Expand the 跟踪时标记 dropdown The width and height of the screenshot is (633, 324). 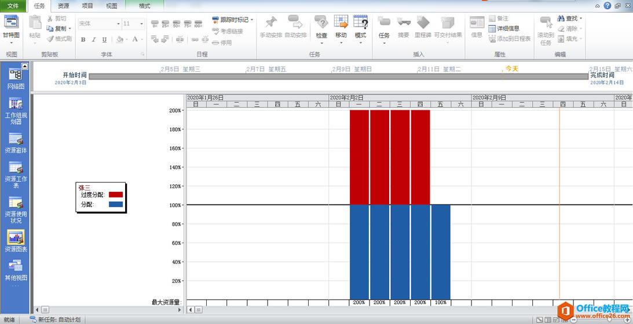[253, 20]
